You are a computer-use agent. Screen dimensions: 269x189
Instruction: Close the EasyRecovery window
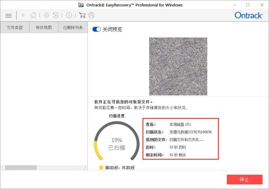(262, 5)
